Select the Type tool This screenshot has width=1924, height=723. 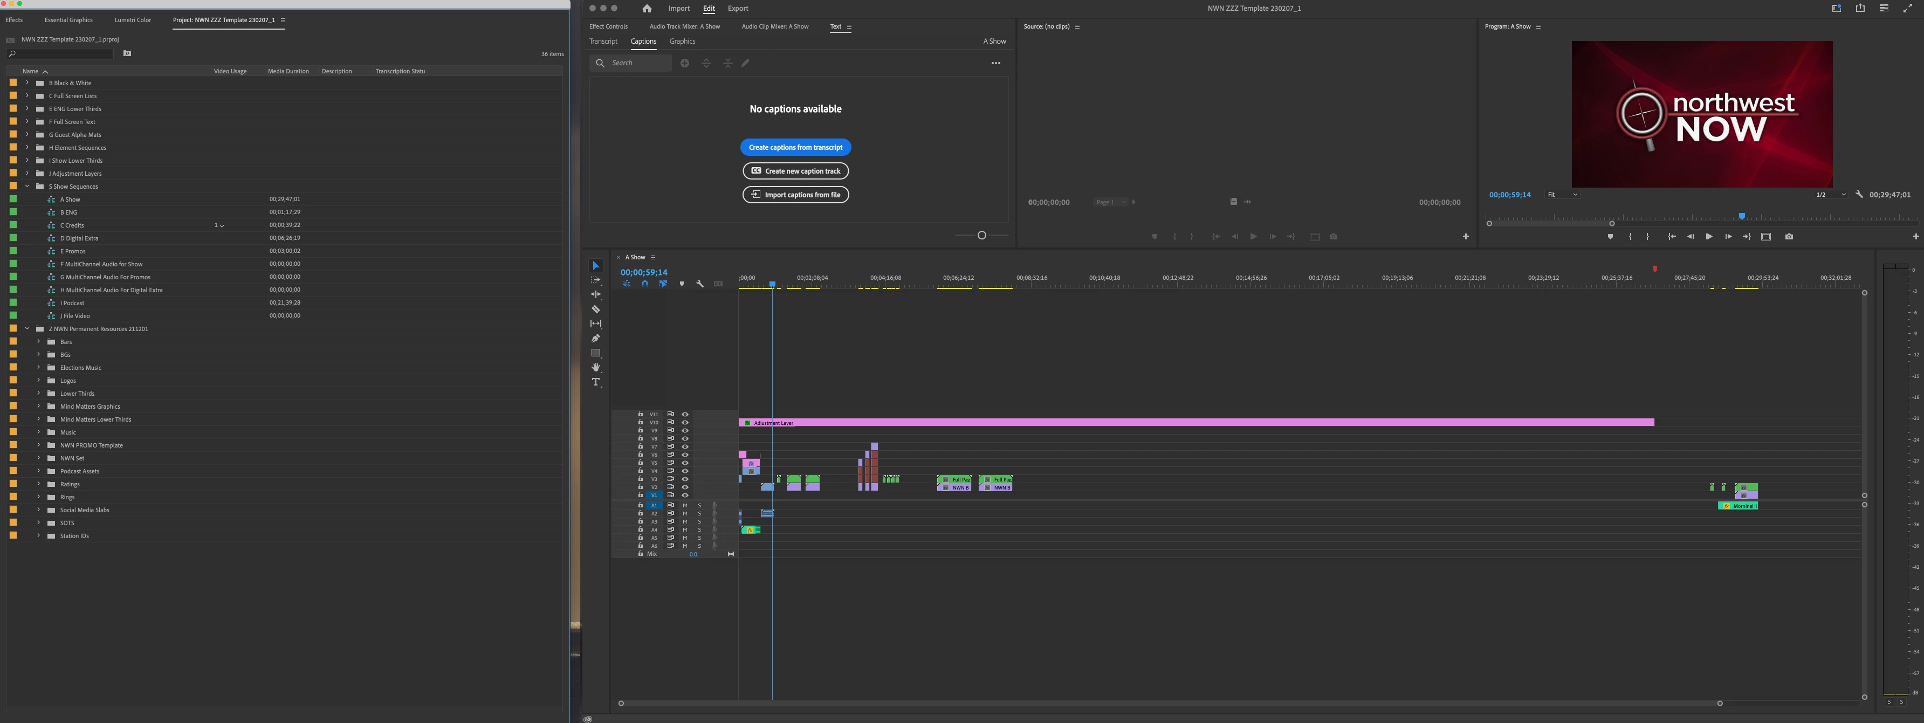pos(595,382)
